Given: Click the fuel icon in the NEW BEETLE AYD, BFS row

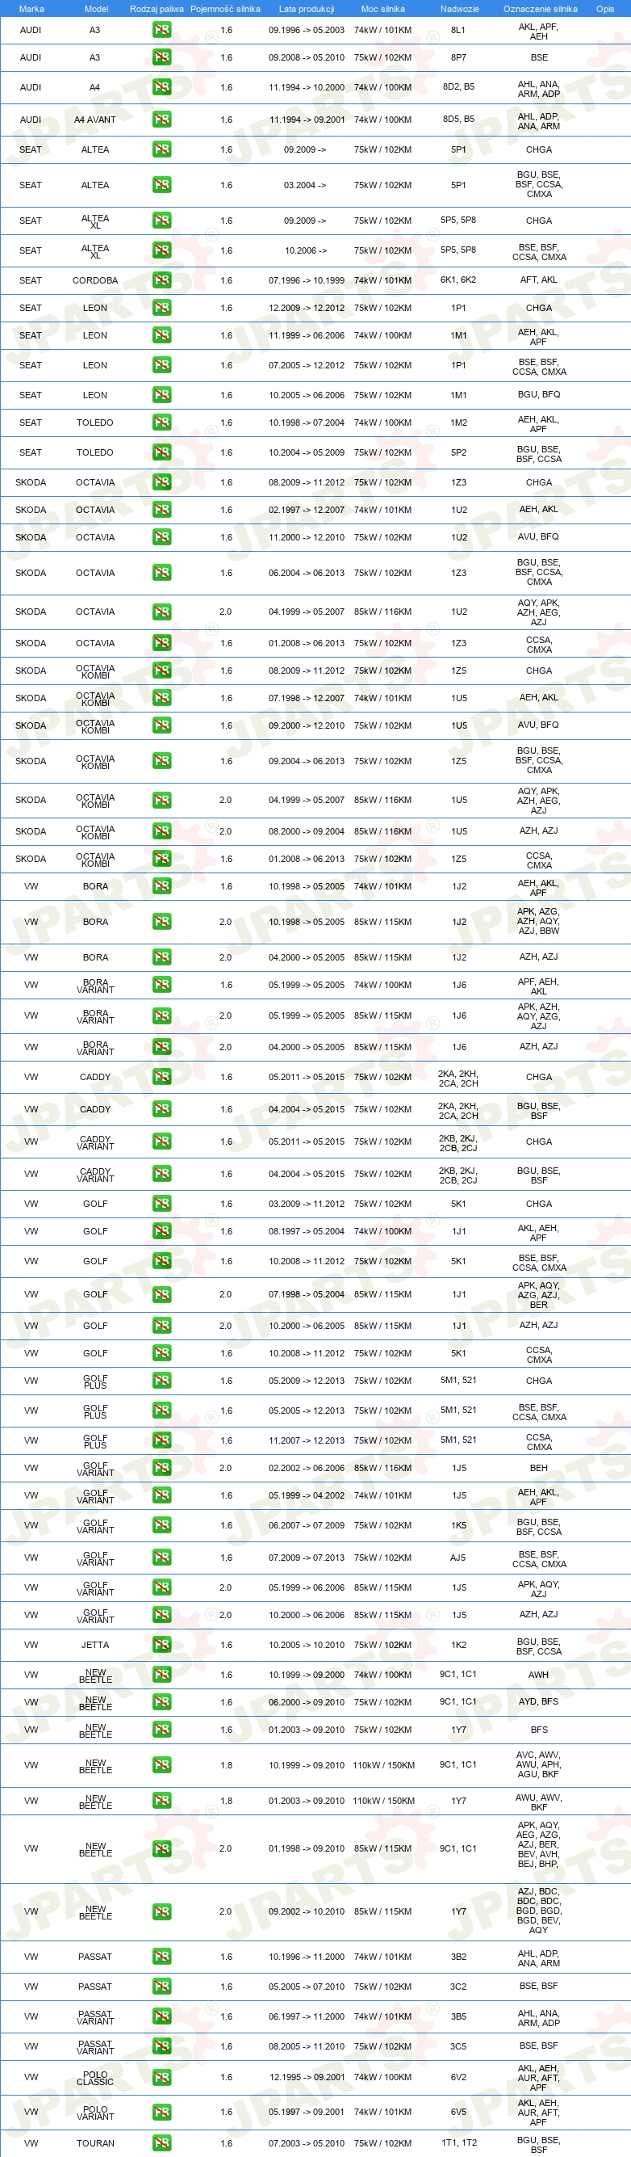Looking at the screenshot, I should click(x=161, y=1703).
